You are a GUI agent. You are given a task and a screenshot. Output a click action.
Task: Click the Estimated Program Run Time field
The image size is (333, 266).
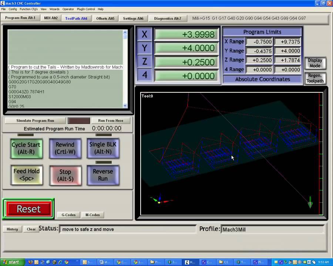click(x=107, y=128)
